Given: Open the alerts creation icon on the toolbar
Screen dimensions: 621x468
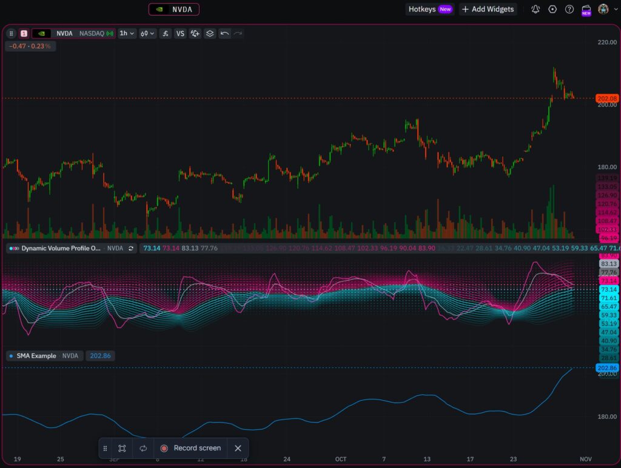Looking at the screenshot, I should pos(195,33).
